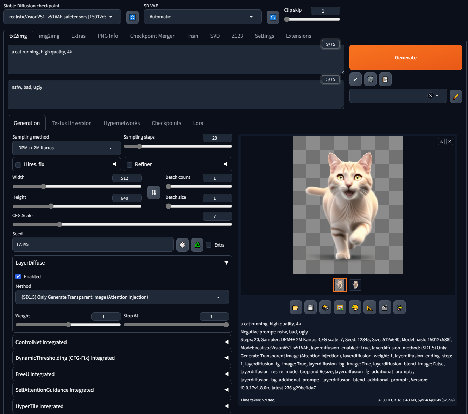This screenshot has height=414, width=468.
Task: Open the LayerDiffuse Method dropdown
Action: coord(122,297)
